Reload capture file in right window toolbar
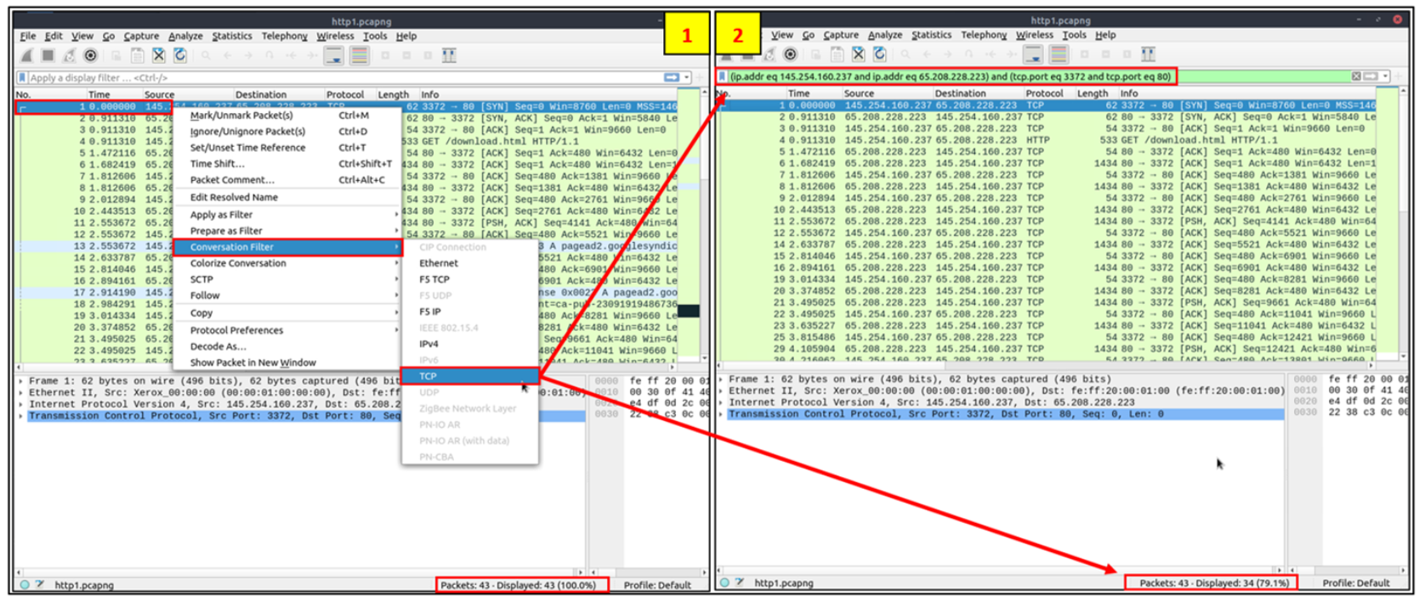This screenshot has height=602, width=1419. [x=879, y=54]
